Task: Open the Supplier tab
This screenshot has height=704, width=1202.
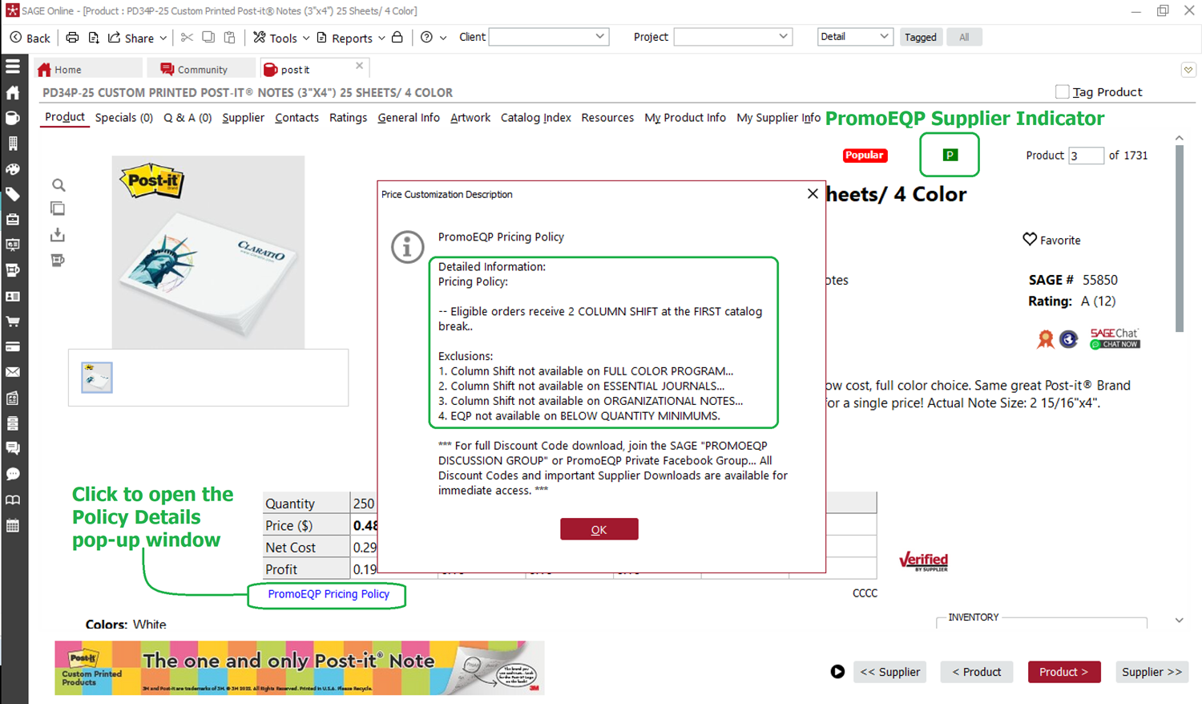Action: [x=243, y=118]
